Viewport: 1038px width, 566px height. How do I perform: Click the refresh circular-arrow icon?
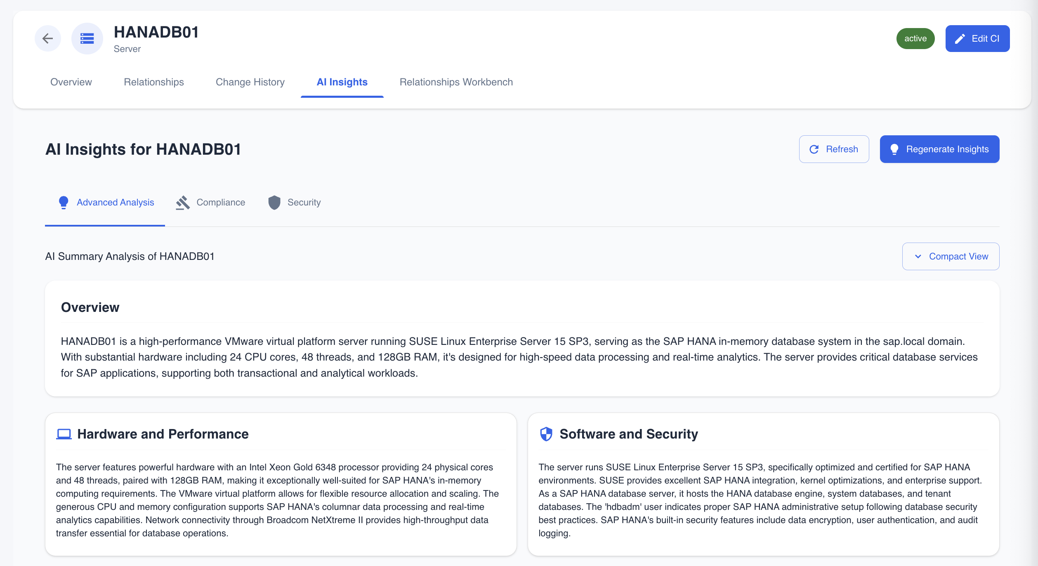point(814,149)
